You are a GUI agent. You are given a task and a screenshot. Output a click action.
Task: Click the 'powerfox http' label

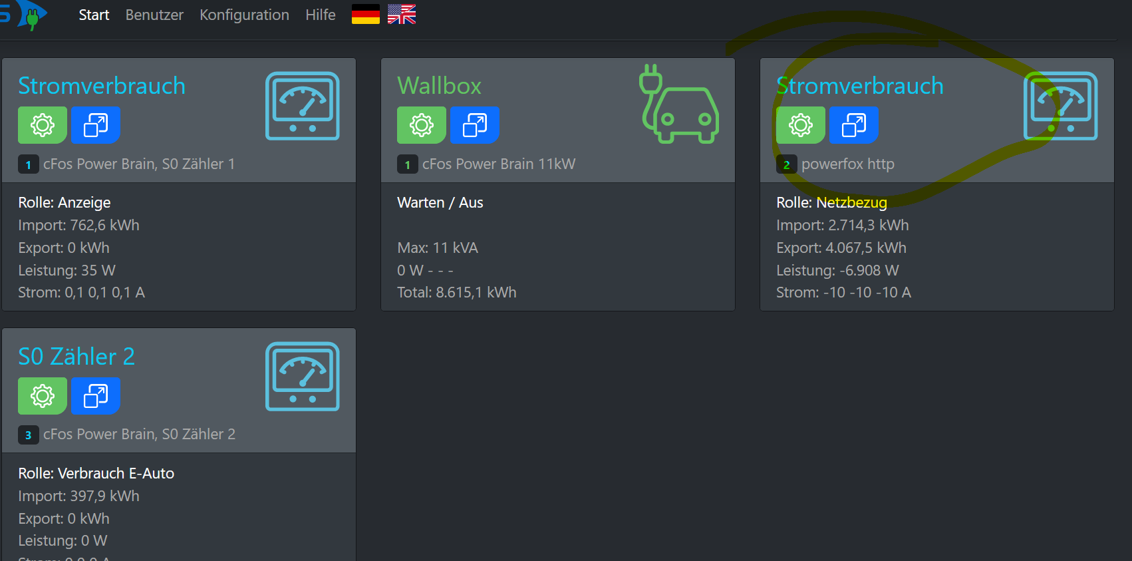tap(848, 164)
